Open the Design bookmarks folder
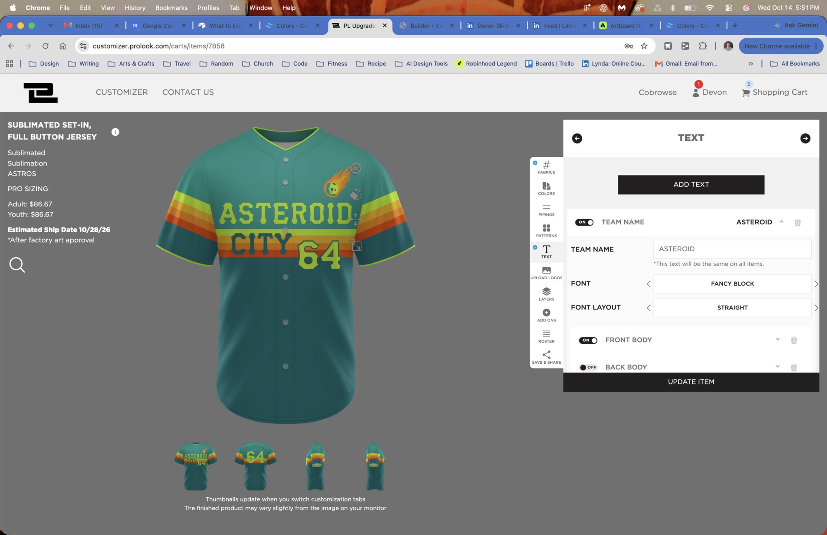This screenshot has width=827, height=535. (44, 64)
